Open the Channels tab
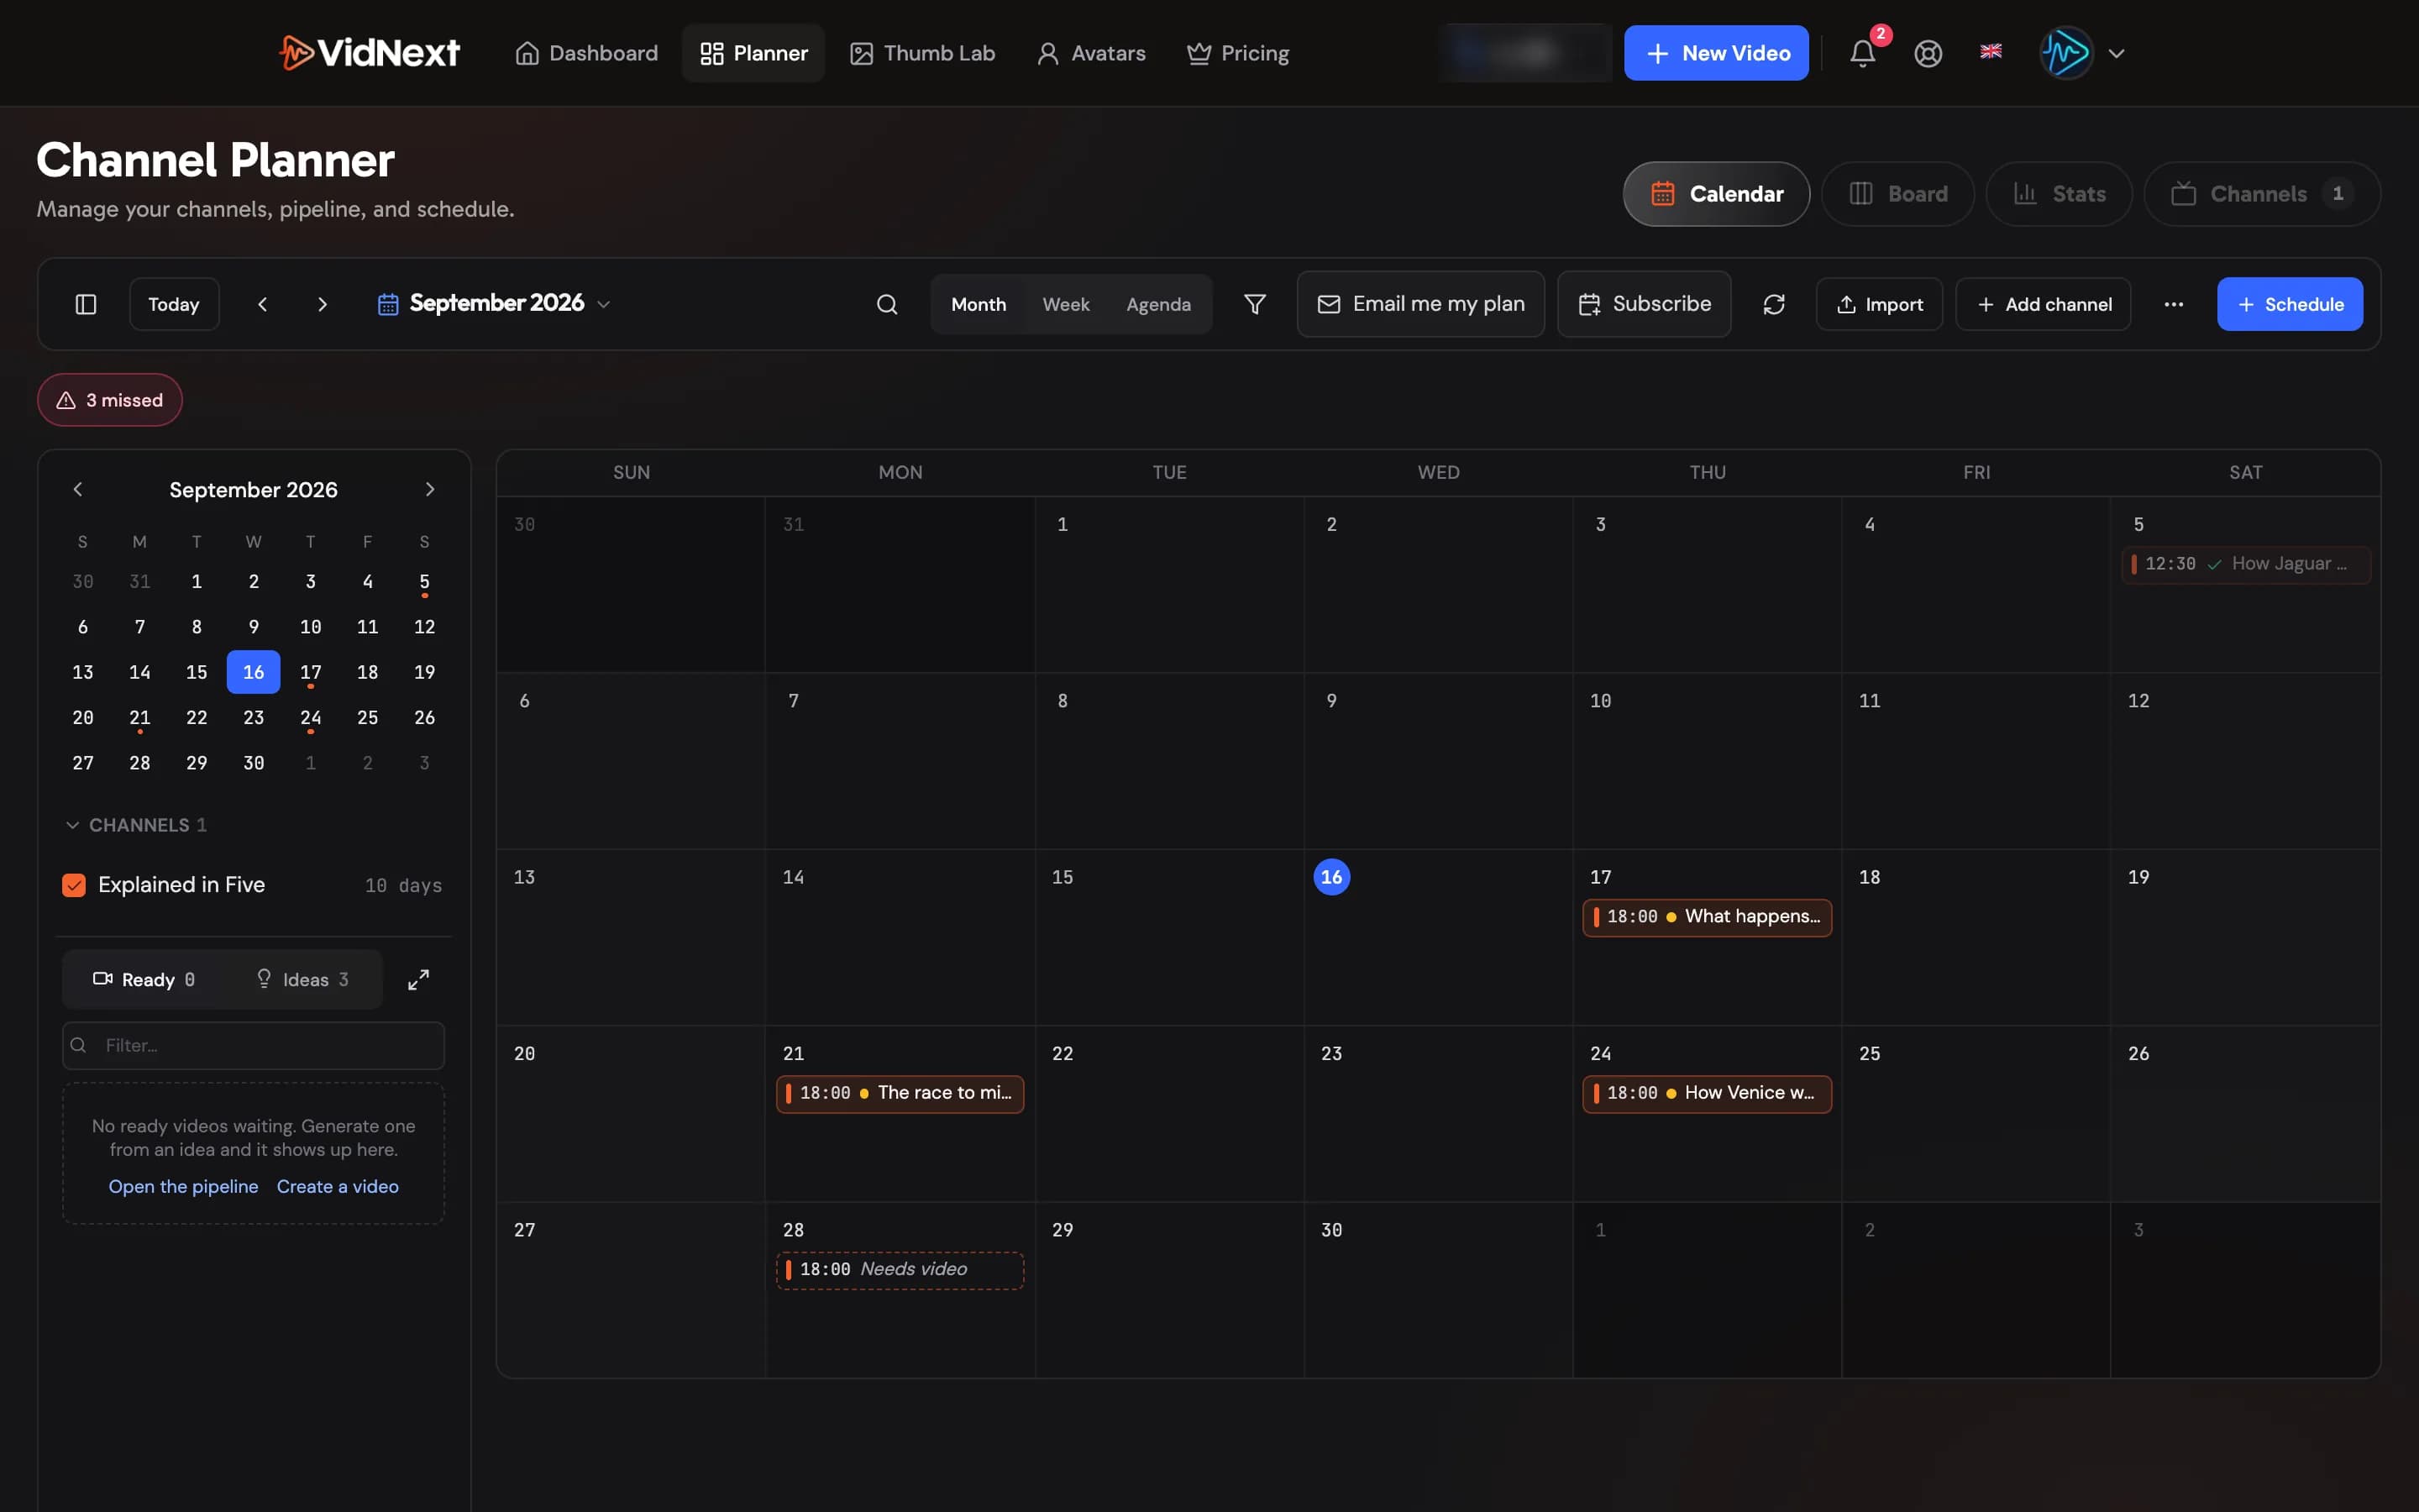This screenshot has height=1512, width=2419. [x=2261, y=194]
